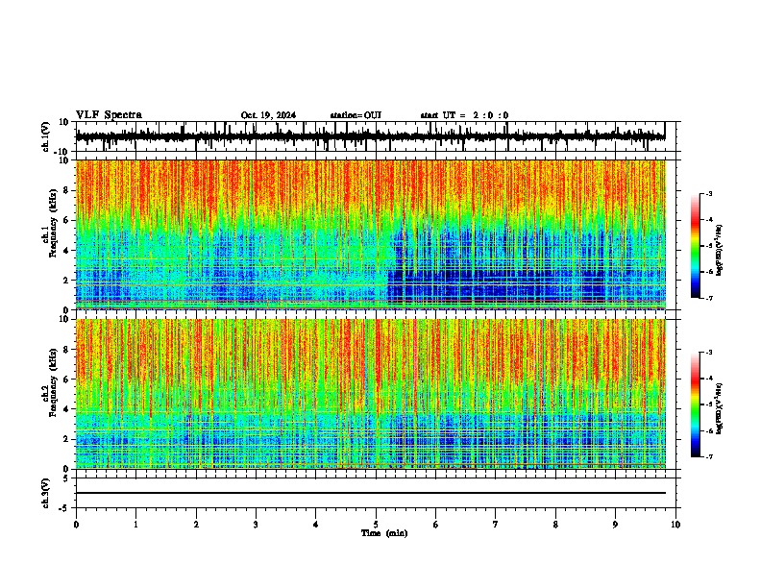The height and width of the screenshot is (588, 761).
Task: Click the ch.3 flat voltage trace line
Action: point(371,493)
